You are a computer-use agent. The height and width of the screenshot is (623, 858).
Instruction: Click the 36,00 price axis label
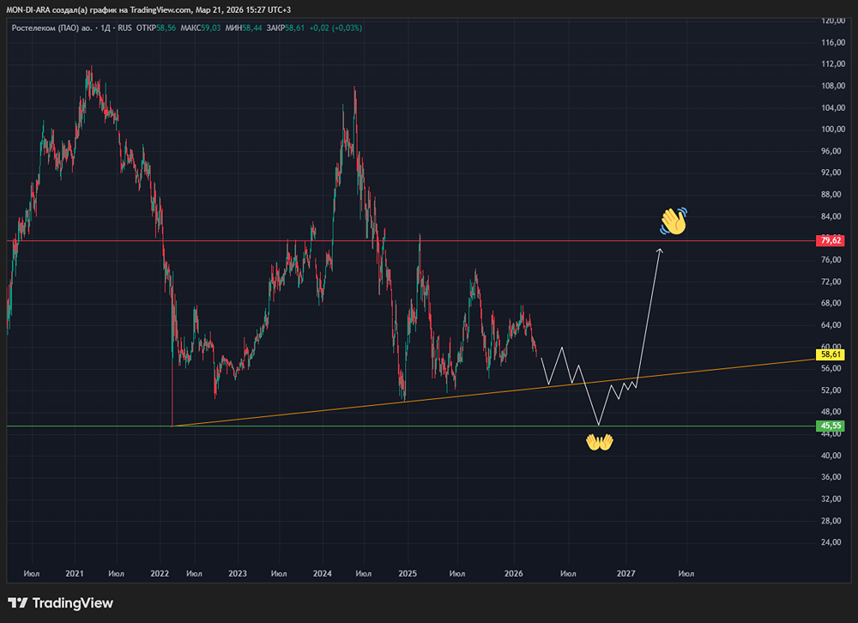[833, 477]
